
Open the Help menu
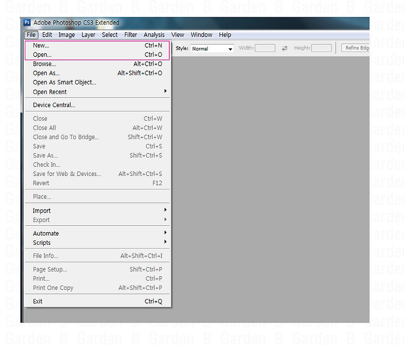click(225, 35)
